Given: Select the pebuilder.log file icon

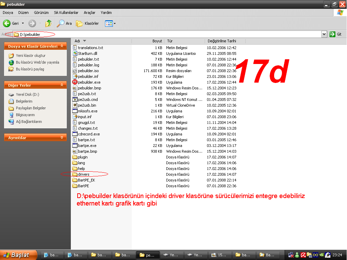Looking at the screenshot, I should tap(75, 65).
